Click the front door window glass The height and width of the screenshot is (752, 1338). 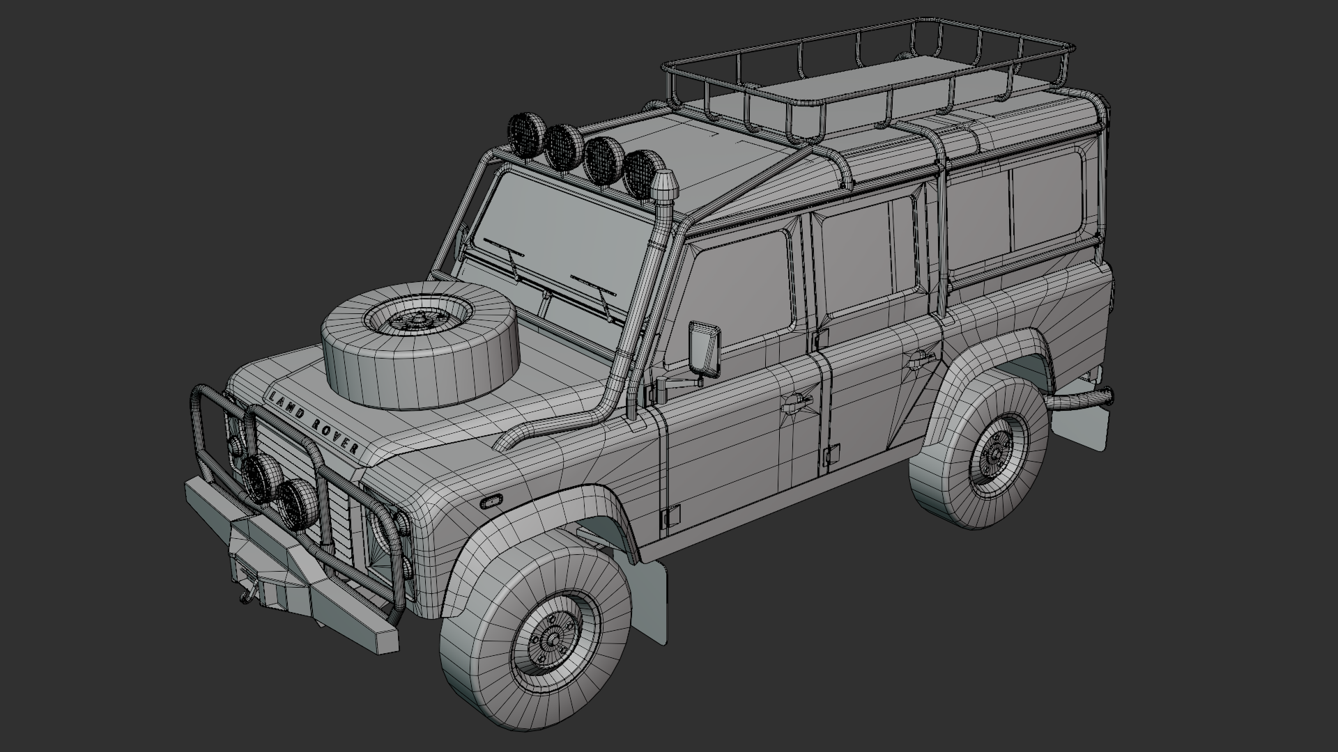tap(742, 285)
